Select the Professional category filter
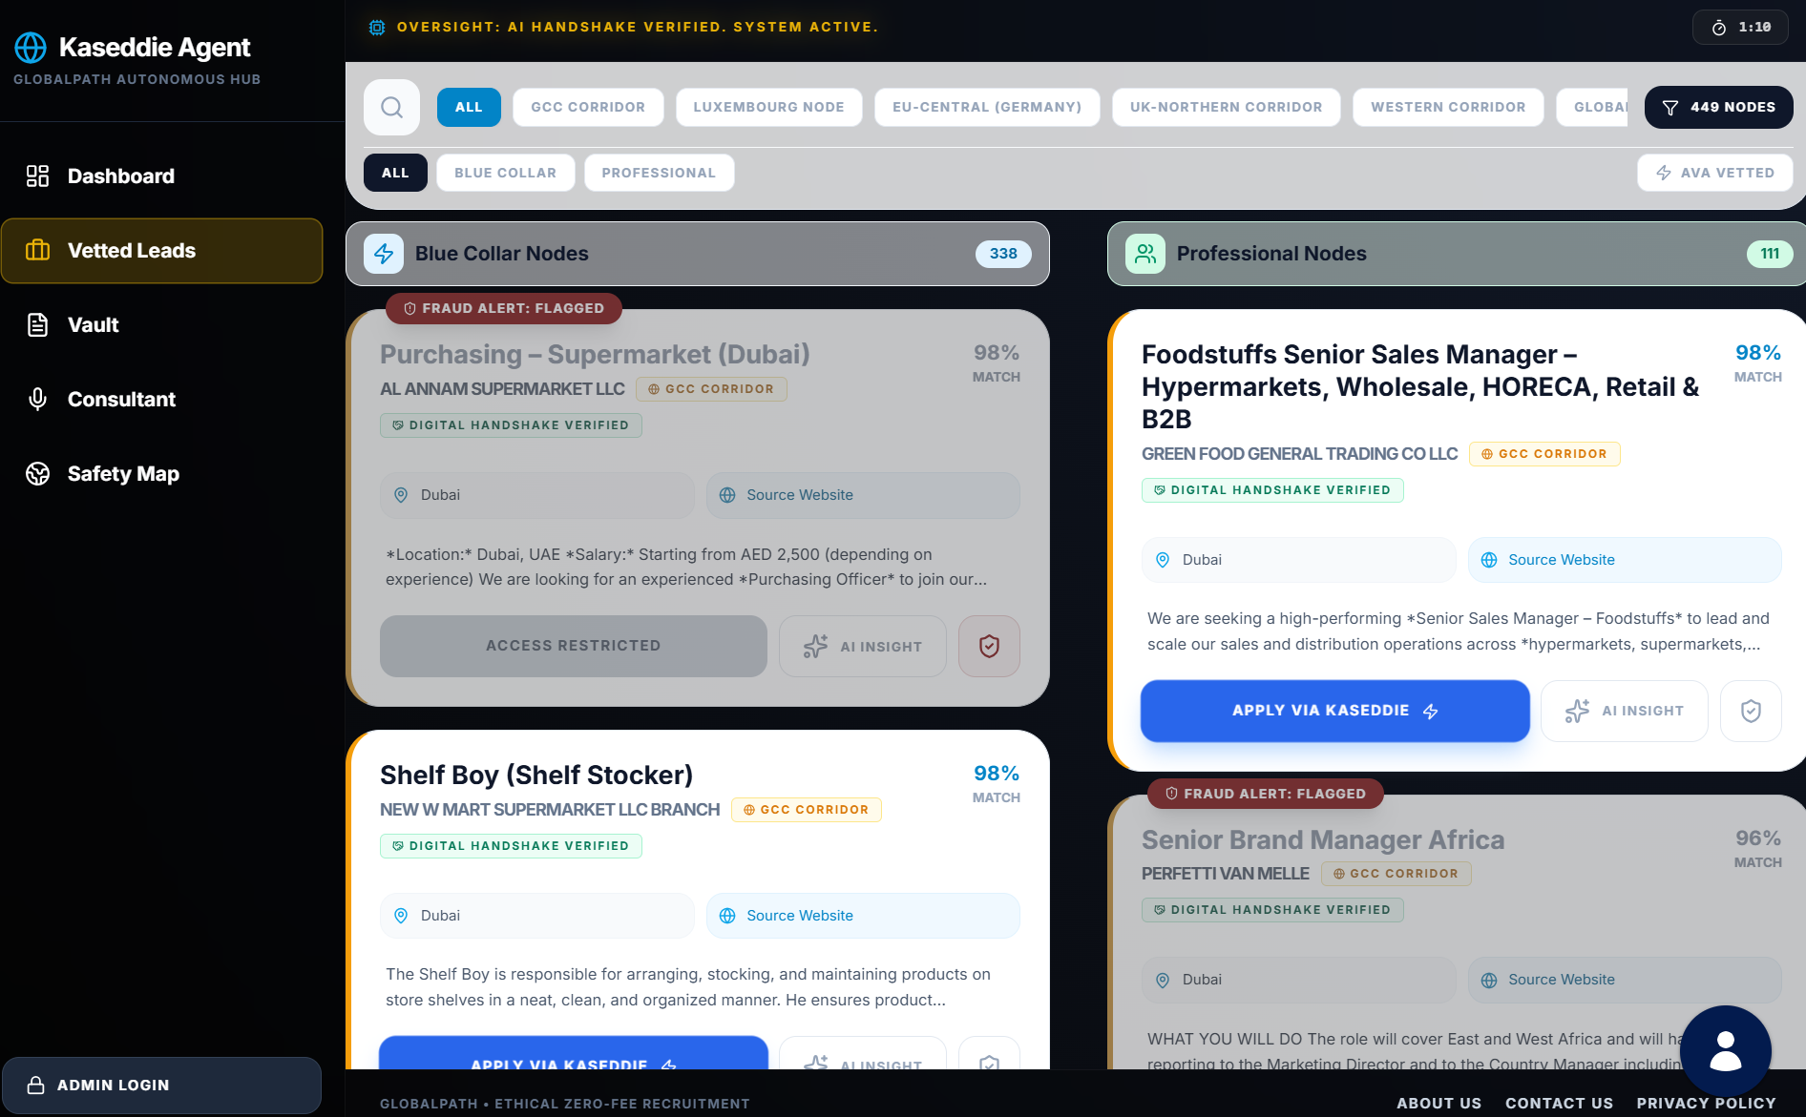Screen dimensions: 1806x1117 pyautogui.click(x=659, y=173)
